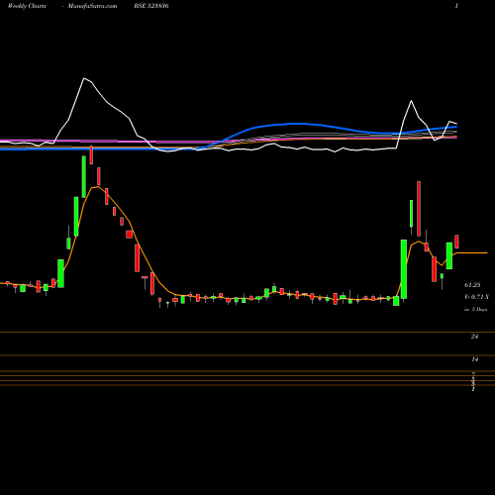Image resolution: width=495 pixels, height=495 pixels.
Task: Click the '14' price level label
Action: (x=474, y=359)
